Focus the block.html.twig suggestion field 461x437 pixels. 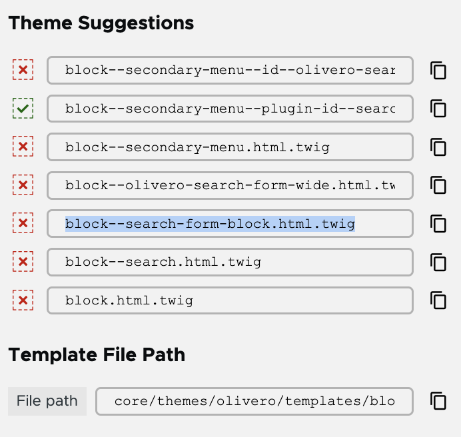[230, 300]
